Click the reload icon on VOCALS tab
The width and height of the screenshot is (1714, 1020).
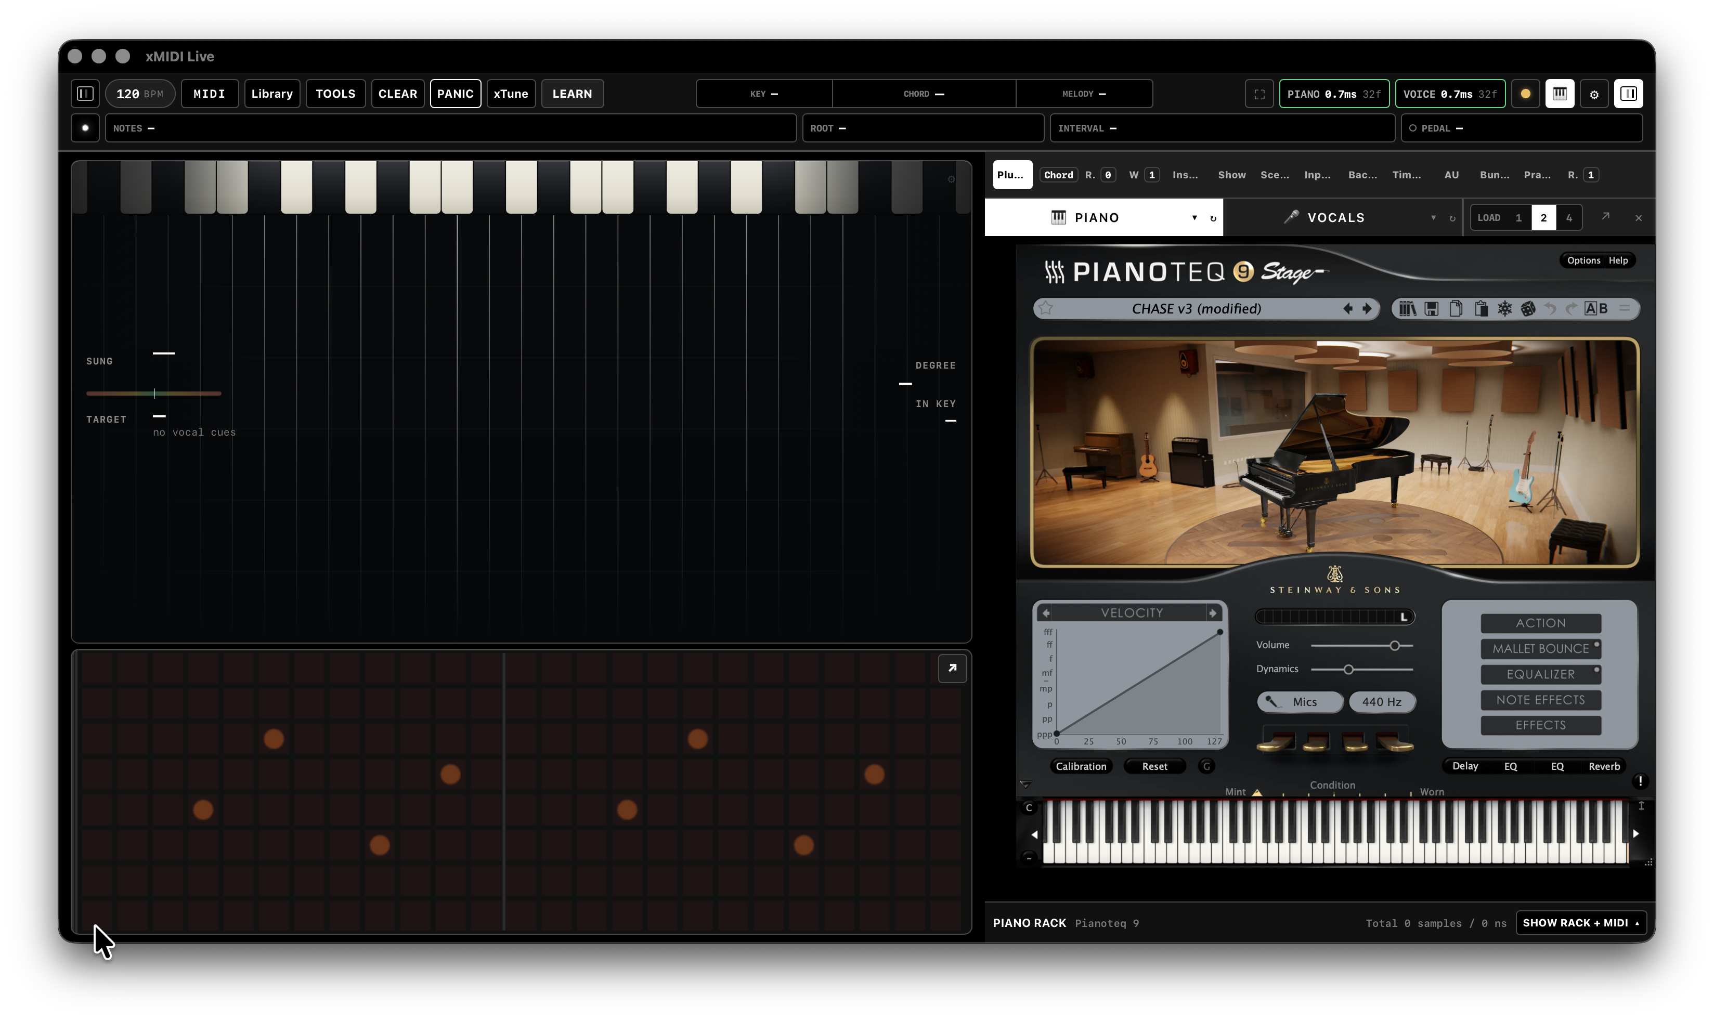pos(1452,218)
